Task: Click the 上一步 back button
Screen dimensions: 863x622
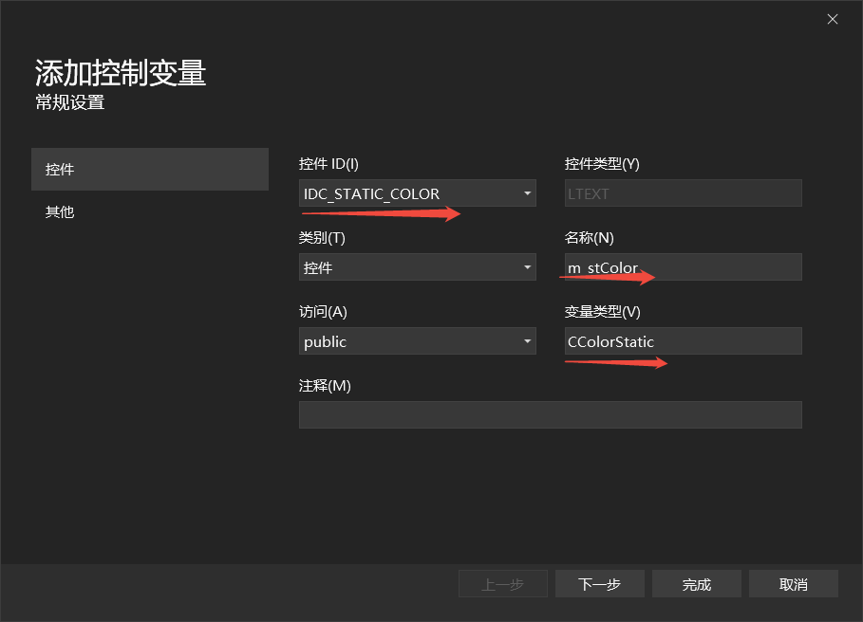Action: tap(502, 583)
